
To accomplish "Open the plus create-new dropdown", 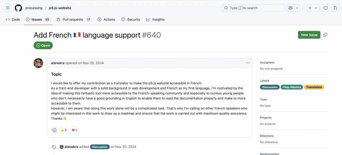I will (313, 8).
